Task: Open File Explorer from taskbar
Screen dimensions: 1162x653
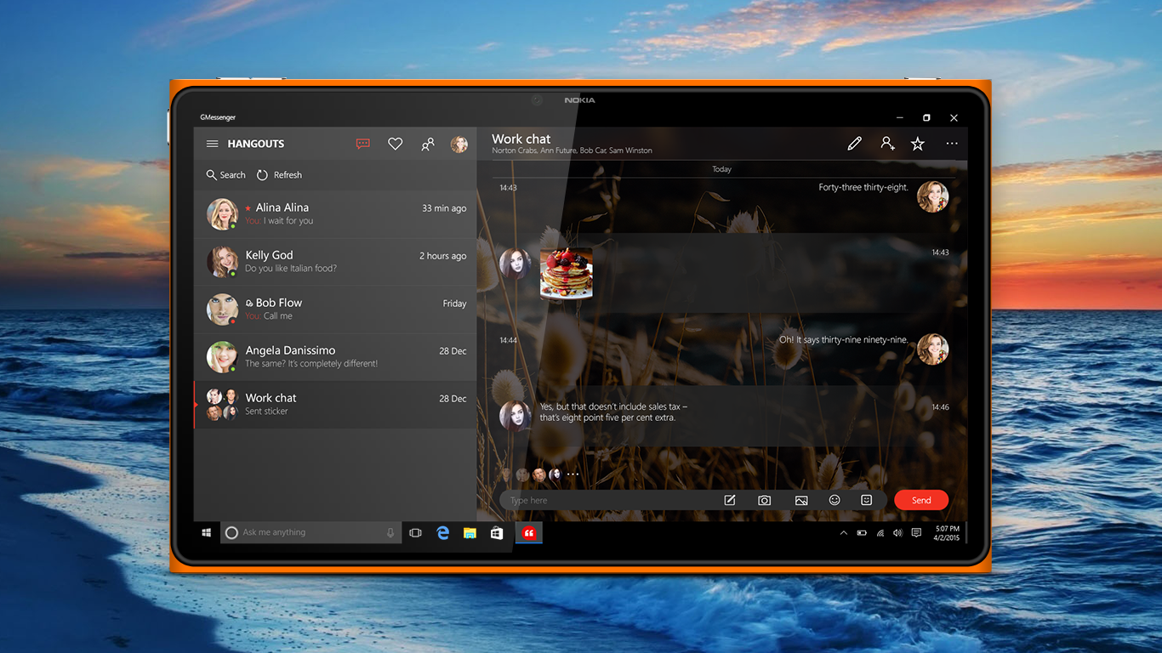Action: tap(470, 532)
